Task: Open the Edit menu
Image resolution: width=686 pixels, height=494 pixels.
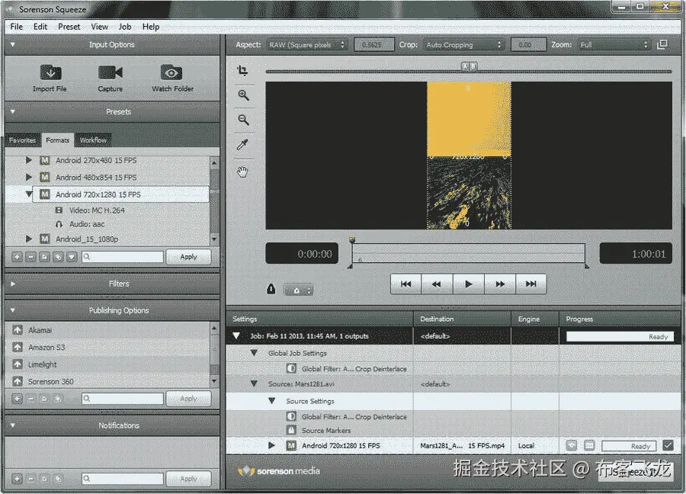Action: click(x=40, y=27)
